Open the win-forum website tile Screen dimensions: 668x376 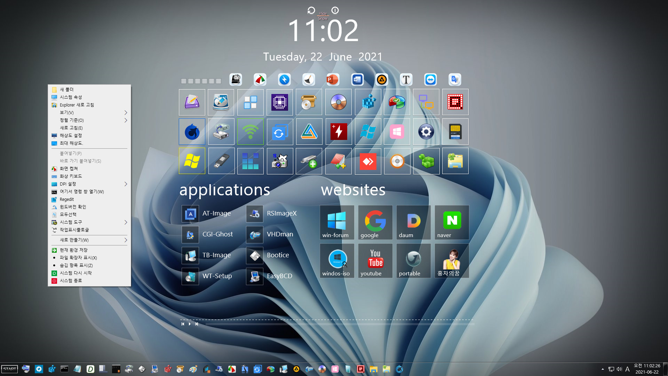coord(337,222)
